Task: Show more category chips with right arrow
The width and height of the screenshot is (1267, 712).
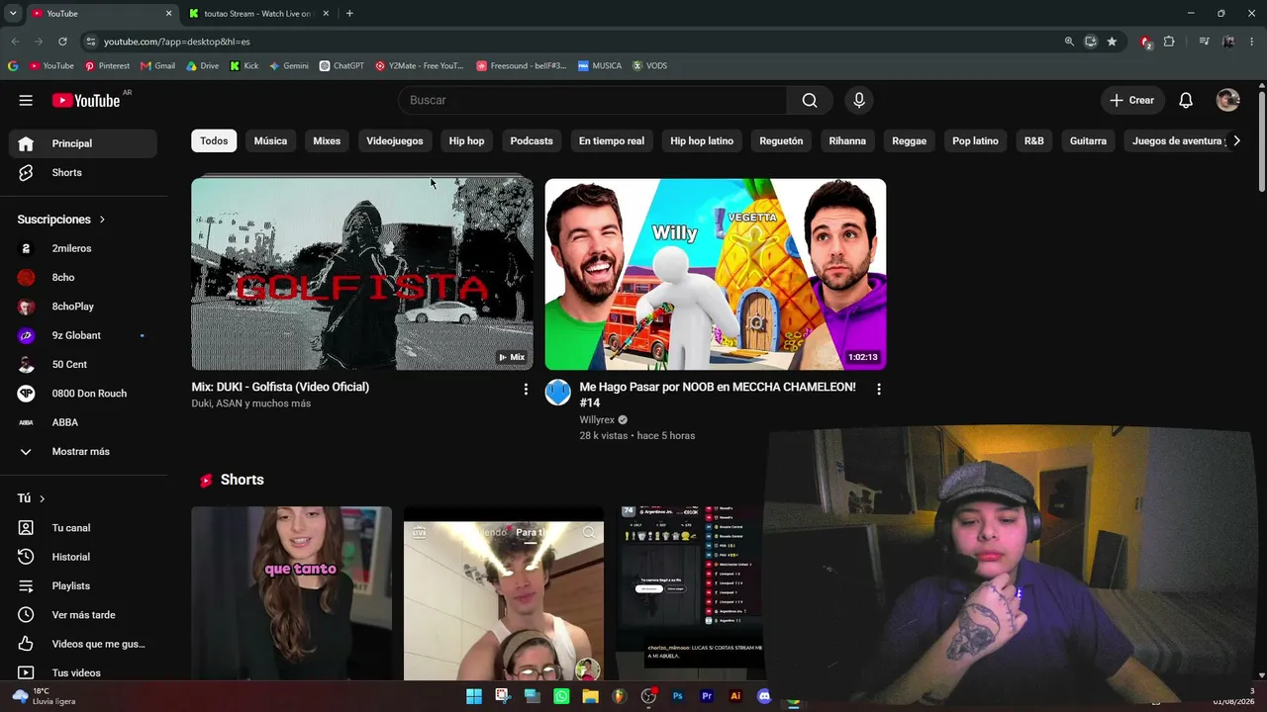Action: click(x=1236, y=141)
